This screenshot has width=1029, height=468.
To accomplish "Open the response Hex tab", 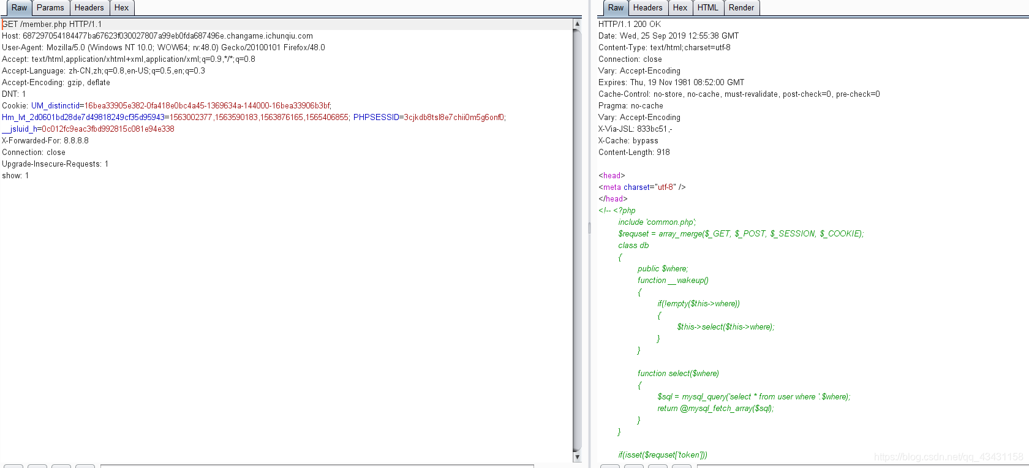I will pyautogui.click(x=680, y=8).
